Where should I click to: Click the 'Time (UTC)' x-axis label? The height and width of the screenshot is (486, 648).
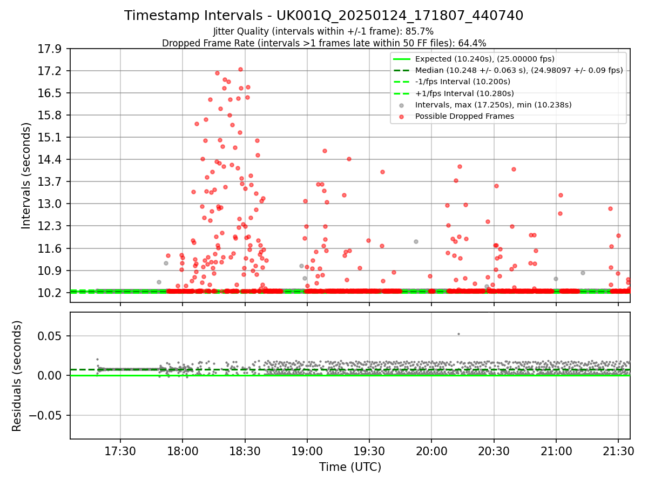350,467
